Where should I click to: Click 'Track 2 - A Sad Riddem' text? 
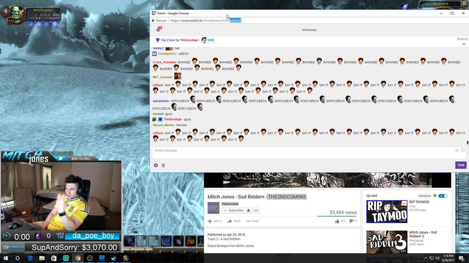coord(224,239)
